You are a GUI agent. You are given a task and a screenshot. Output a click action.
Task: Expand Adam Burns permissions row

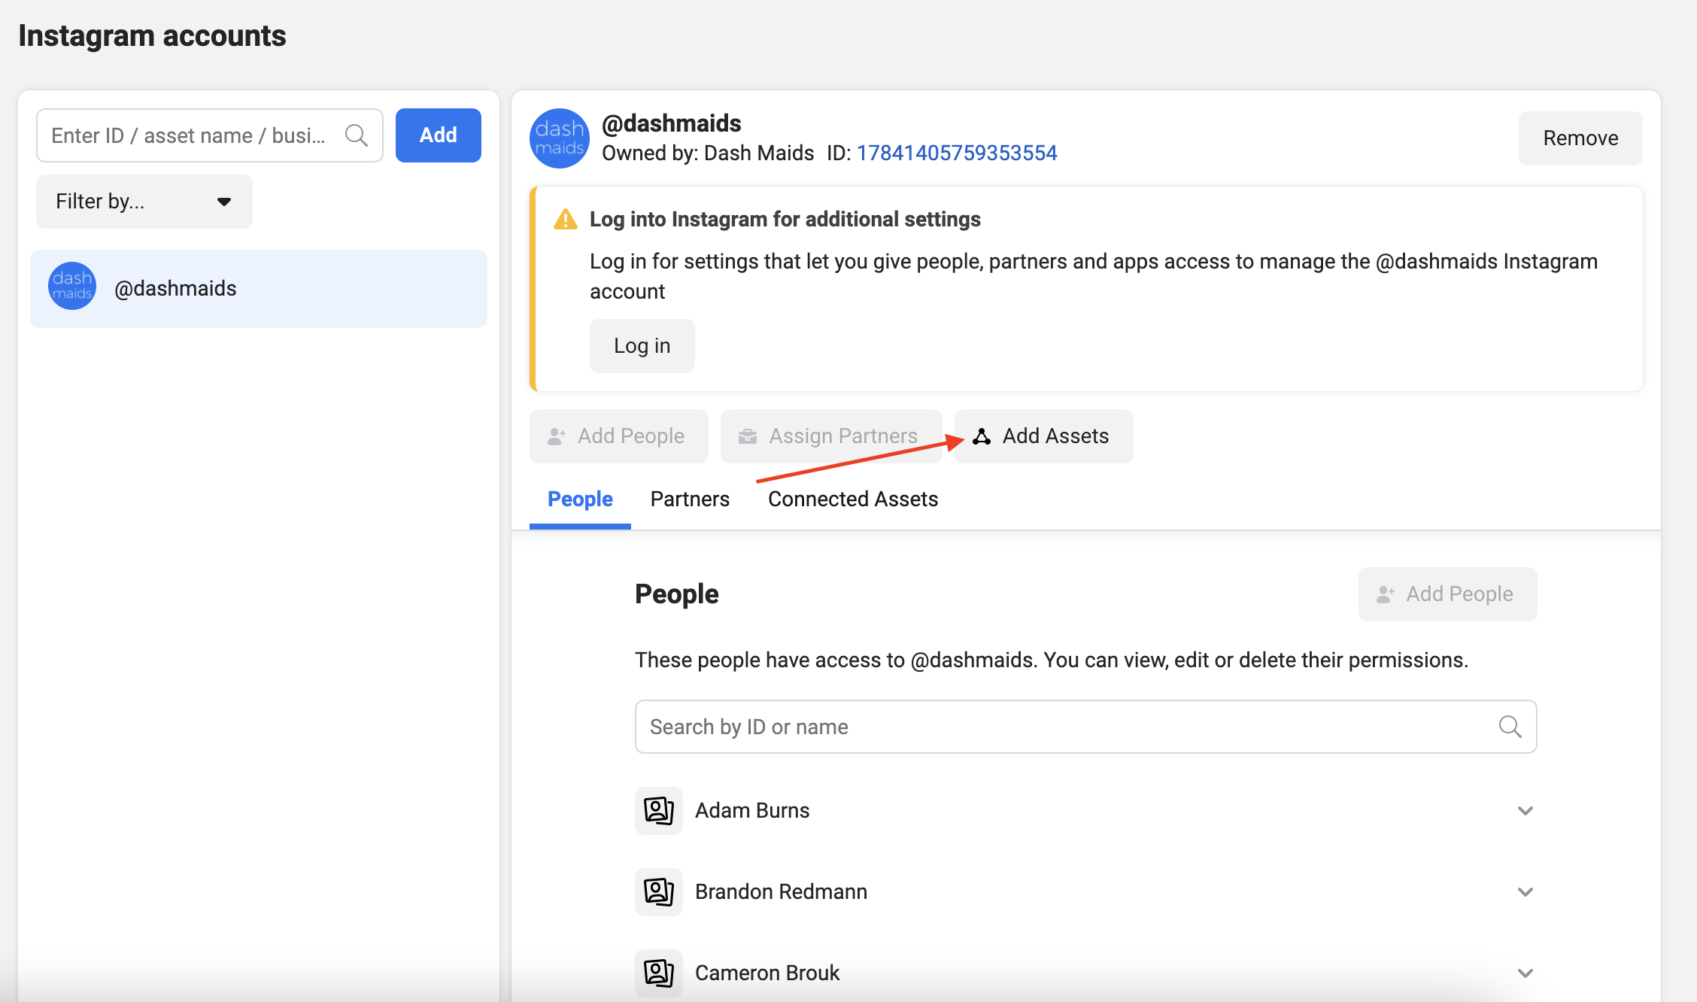[x=1525, y=811]
